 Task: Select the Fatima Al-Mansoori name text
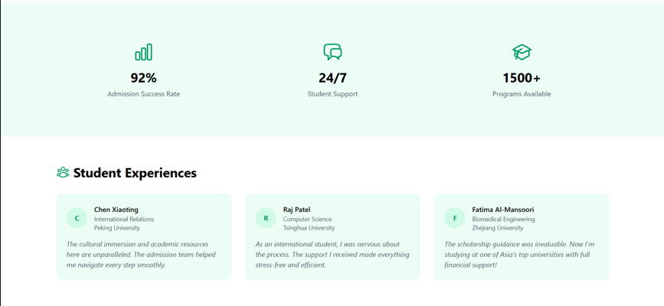[503, 210]
